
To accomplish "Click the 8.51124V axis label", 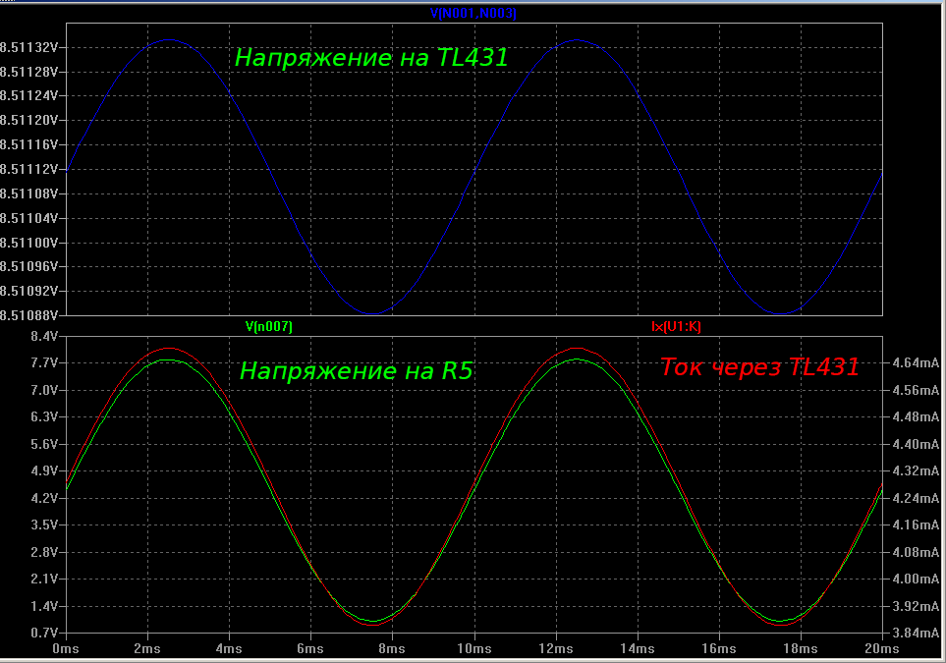I will tap(28, 96).
